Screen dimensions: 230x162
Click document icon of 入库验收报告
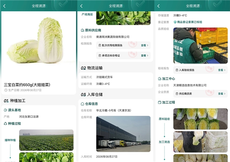click(177, 70)
